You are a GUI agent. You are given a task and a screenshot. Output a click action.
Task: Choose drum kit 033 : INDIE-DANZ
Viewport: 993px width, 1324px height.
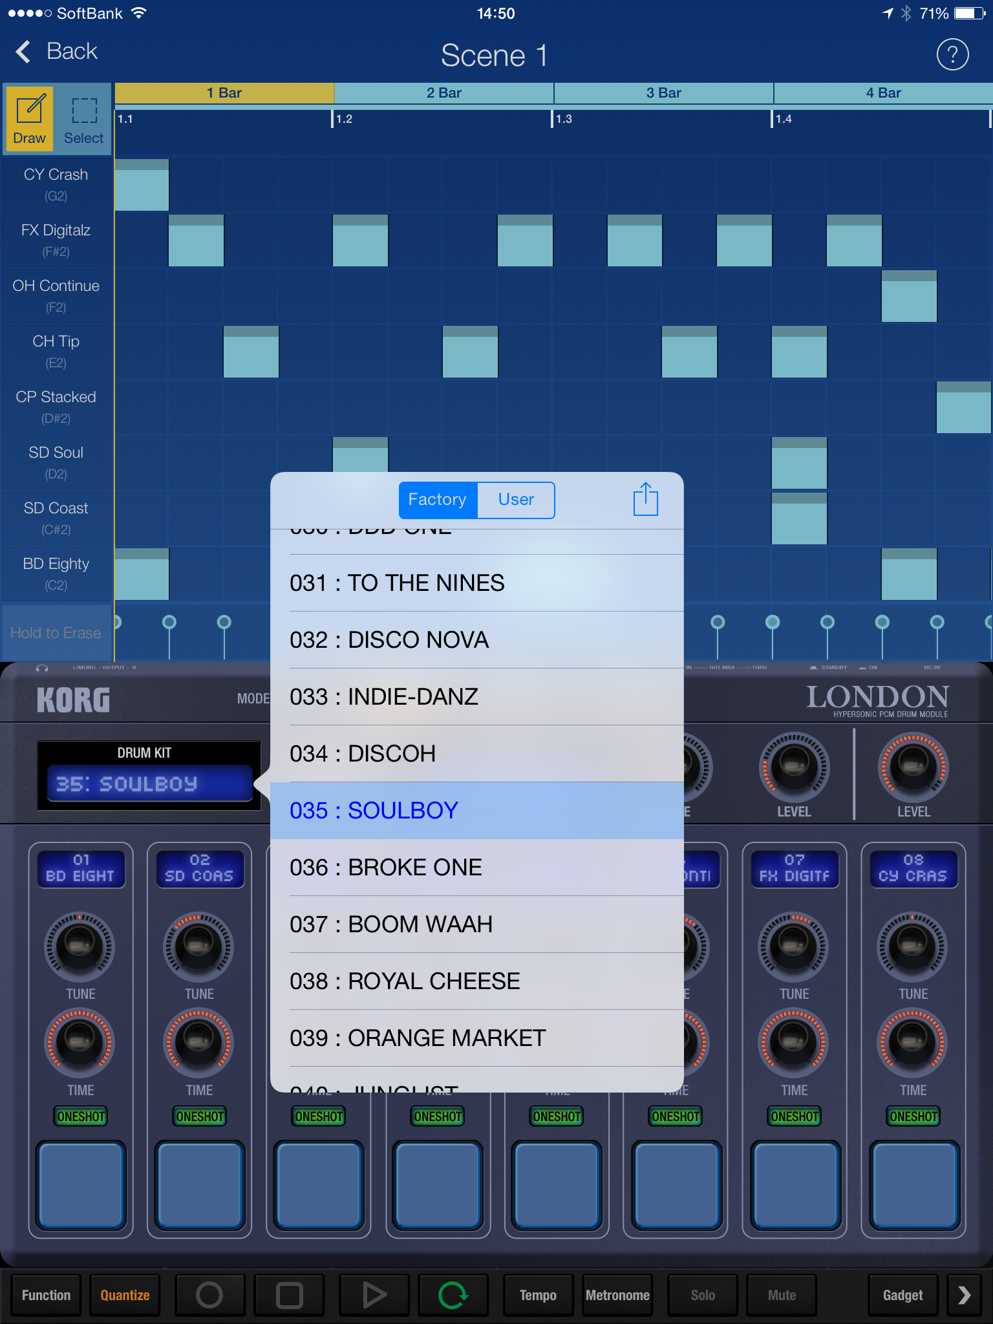tap(477, 697)
